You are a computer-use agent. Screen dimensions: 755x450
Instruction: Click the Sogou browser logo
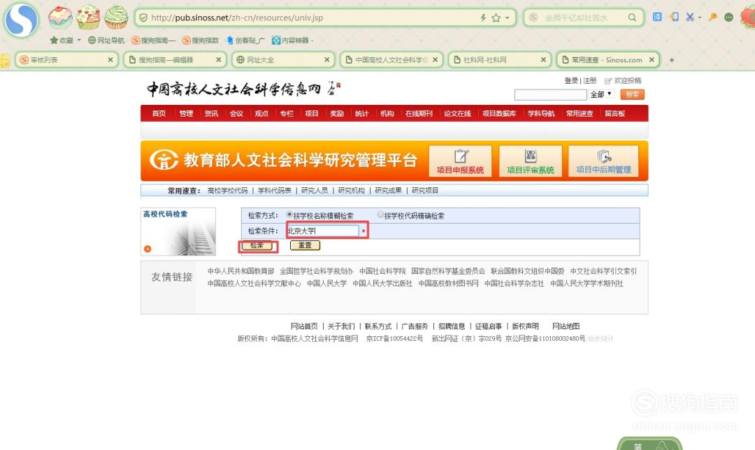(21, 20)
